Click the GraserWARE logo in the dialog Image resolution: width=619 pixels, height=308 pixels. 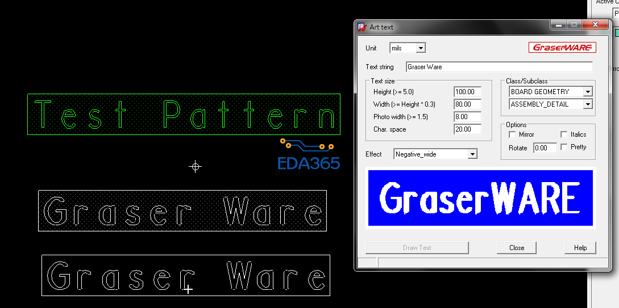pyautogui.click(x=562, y=48)
